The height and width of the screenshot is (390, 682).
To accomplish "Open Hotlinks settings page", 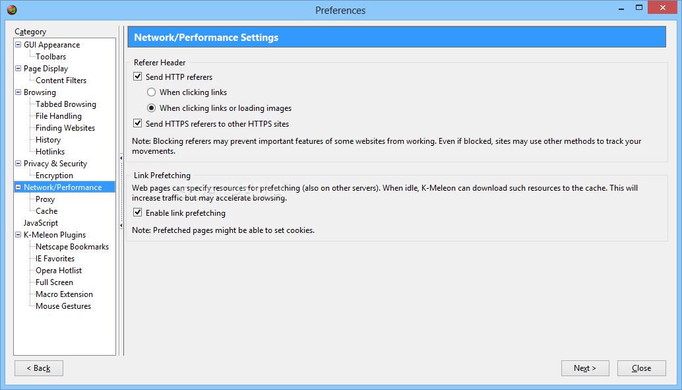I will [50, 152].
